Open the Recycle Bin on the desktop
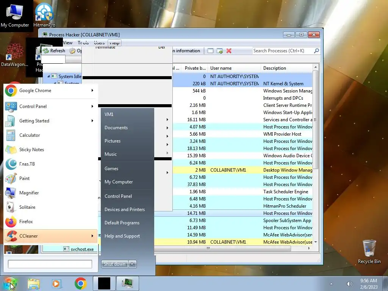The height and width of the screenshot is (291, 388). (369, 252)
